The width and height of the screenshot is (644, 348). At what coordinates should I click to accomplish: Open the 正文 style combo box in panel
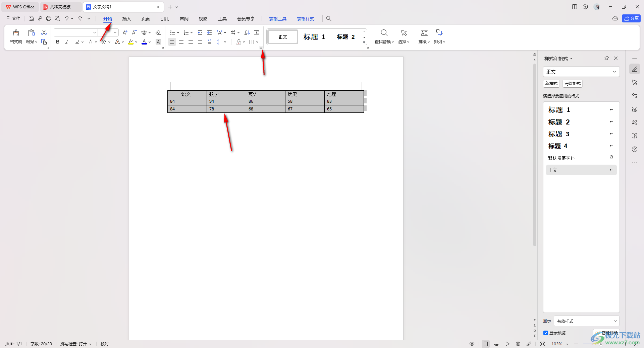581,72
